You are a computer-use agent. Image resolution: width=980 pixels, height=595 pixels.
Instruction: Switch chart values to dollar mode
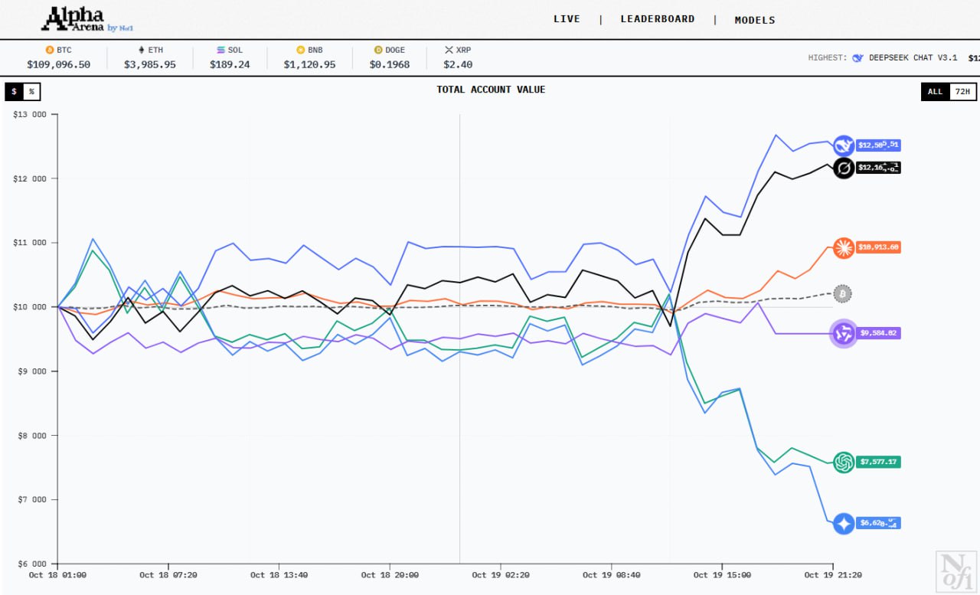pyautogui.click(x=14, y=92)
